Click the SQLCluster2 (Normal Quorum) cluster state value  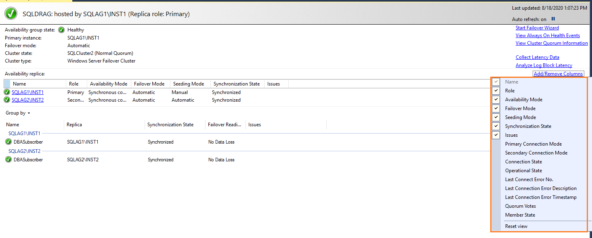click(x=100, y=53)
